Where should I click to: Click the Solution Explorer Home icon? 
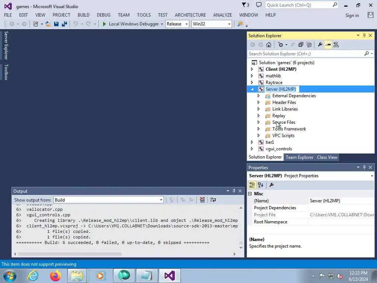[269, 45]
